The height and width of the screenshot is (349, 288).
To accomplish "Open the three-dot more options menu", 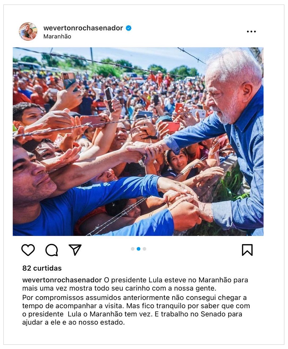I will coord(251,32).
